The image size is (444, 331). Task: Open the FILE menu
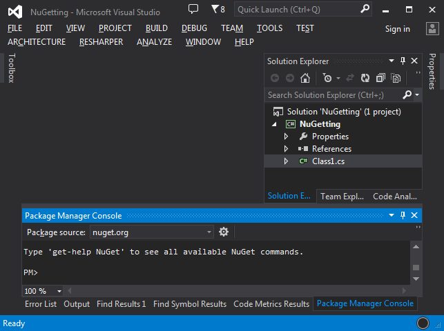tap(15, 28)
